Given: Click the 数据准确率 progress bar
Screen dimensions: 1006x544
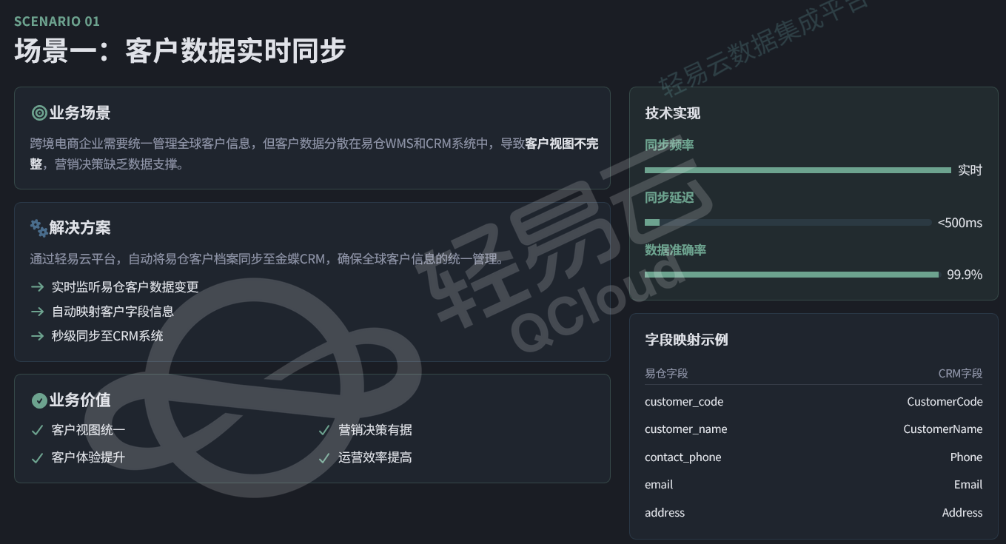Looking at the screenshot, I should 791,275.
